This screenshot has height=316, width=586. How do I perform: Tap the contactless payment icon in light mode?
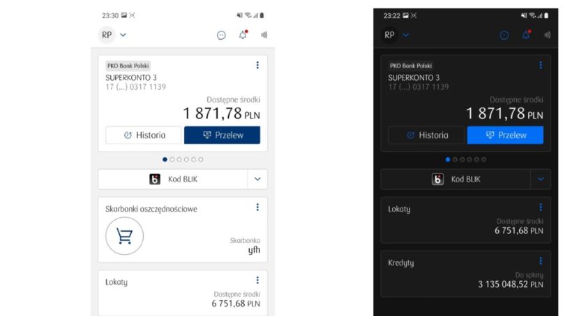coord(264,35)
